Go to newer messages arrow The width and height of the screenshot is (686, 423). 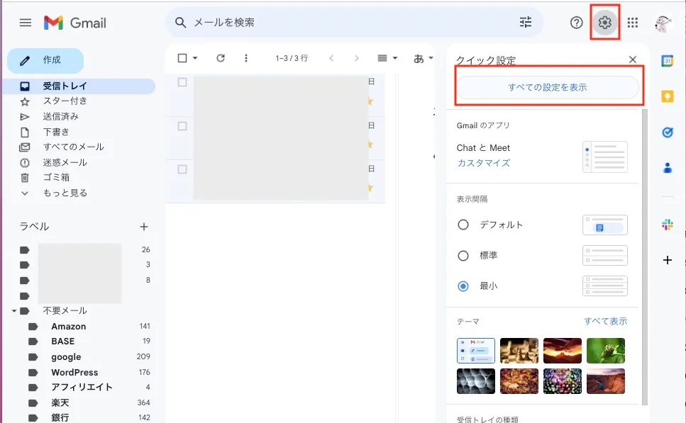(331, 58)
